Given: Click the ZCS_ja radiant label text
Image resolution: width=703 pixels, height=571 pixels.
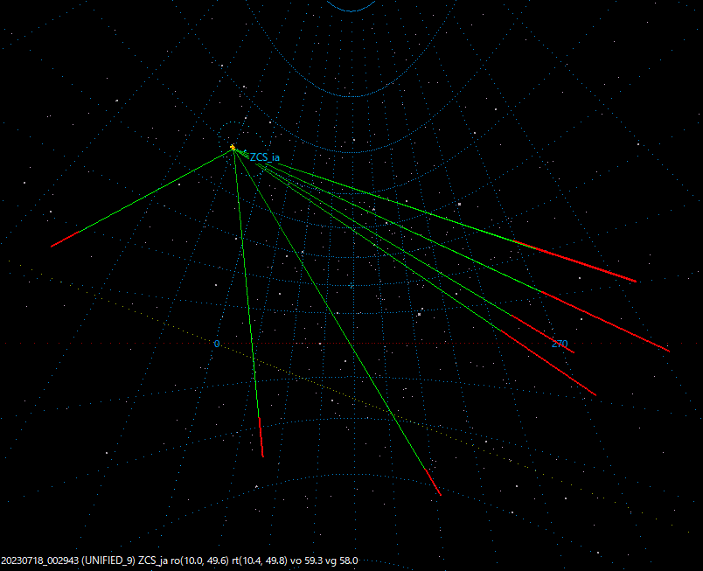Looking at the screenshot, I should [x=263, y=158].
